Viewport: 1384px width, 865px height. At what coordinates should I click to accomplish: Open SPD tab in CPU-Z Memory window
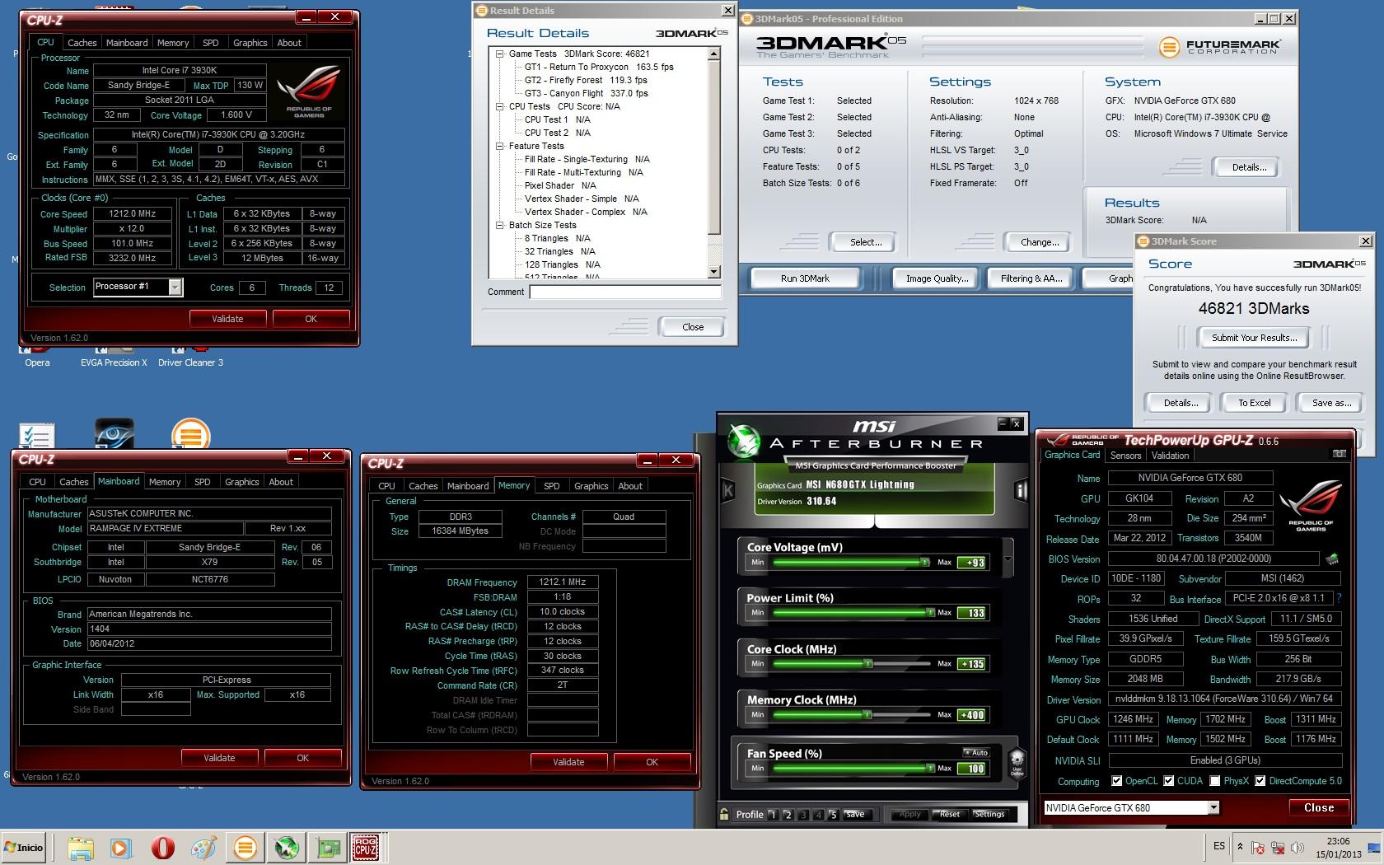[x=552, y=486]
